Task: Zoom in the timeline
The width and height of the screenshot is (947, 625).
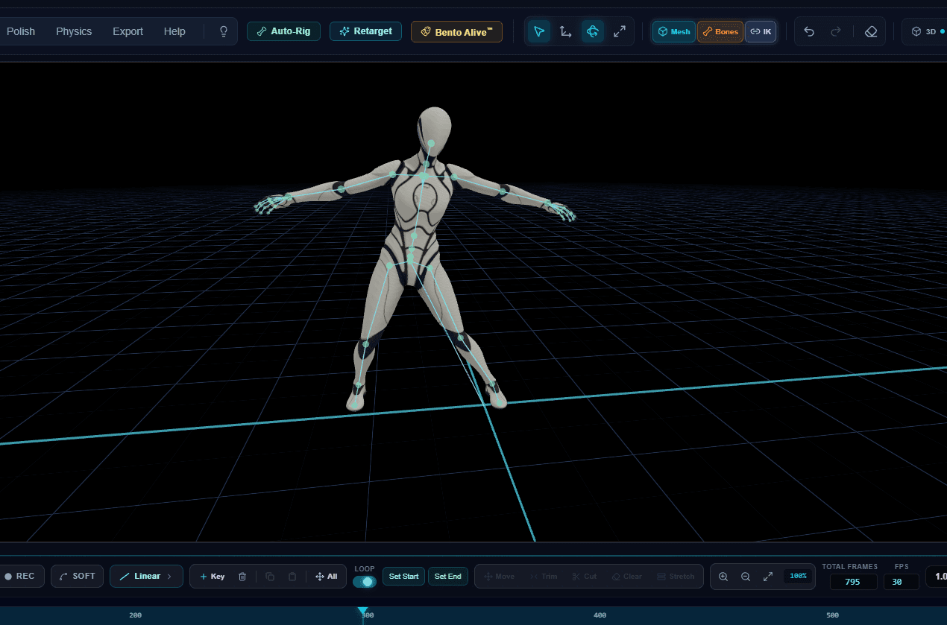Action: click(x=723, y=577)
